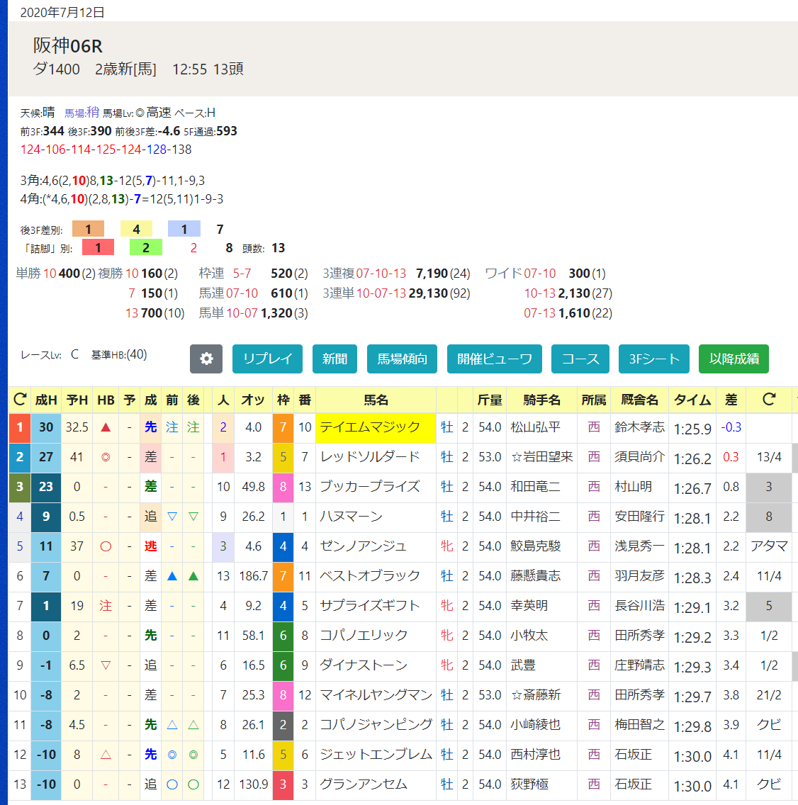Click the pink frame 8 badge for ブッカープライズ
The height and width of the screenshot is (805, 798).
click(x=283, y=488)
